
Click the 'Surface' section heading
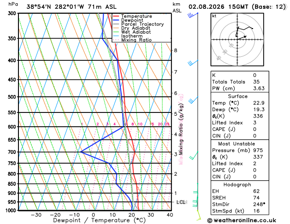[237, 96]
